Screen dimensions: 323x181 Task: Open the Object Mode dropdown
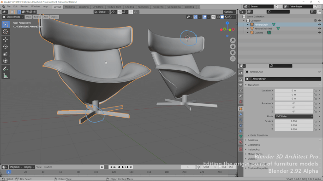13,17
